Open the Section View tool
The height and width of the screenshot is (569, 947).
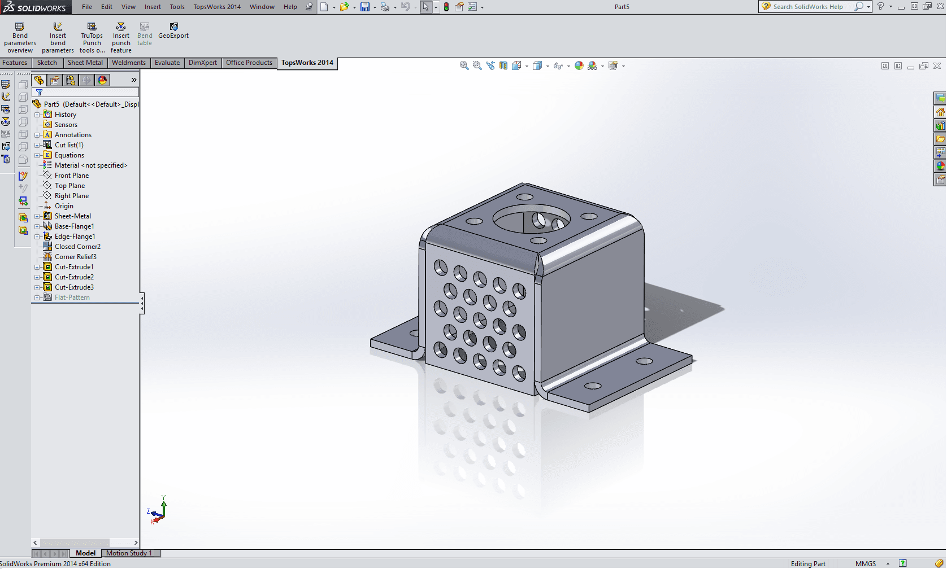503,66
